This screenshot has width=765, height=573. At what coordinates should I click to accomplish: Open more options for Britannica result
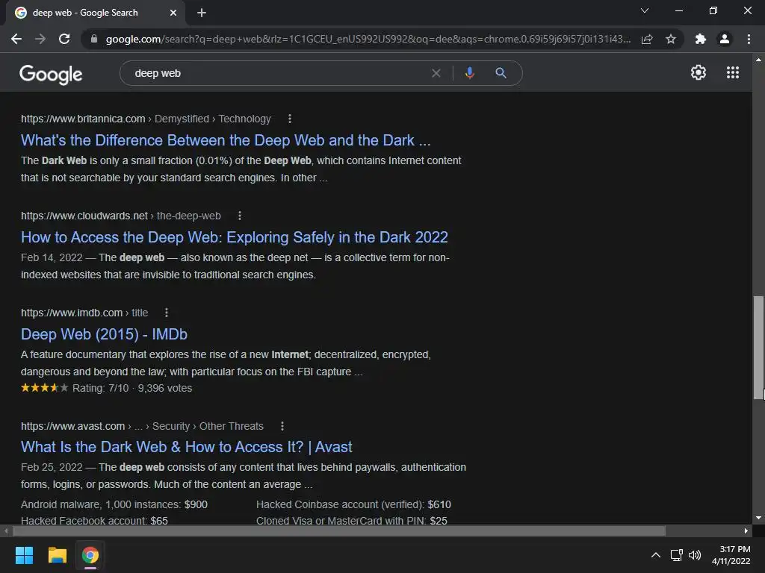(290, 119)
